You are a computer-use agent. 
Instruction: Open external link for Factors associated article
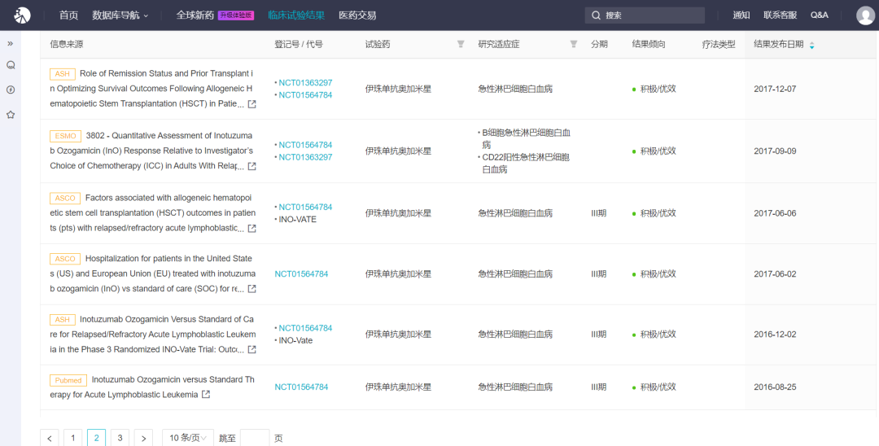tap(252, 229)
